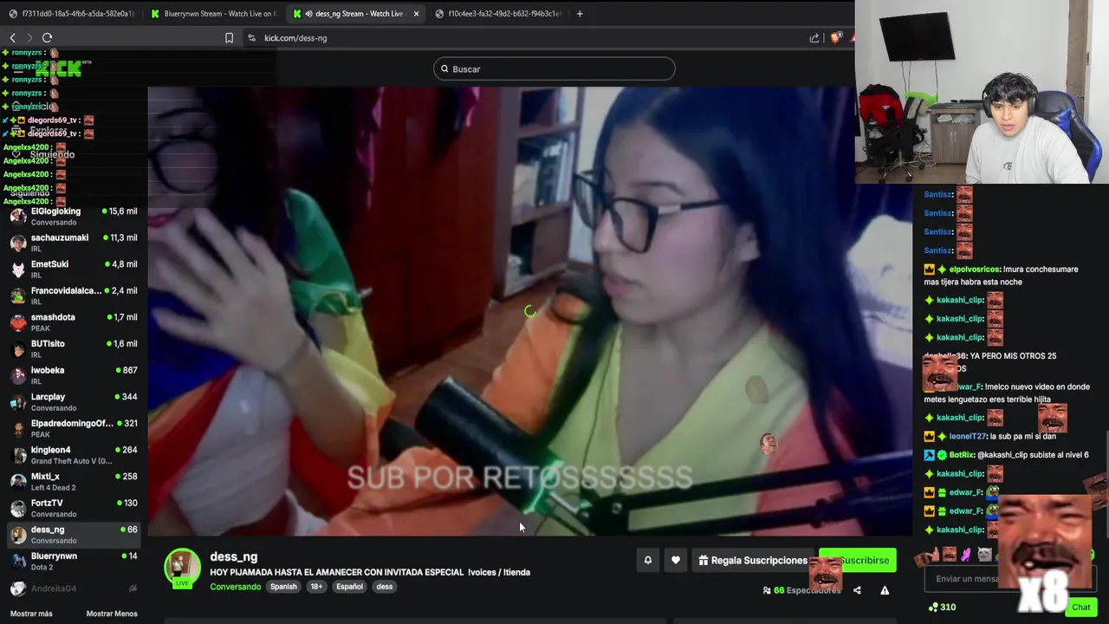This screenshot has height=624, width=1109.
Task: Send message with green Chat button
Action: coord(1081,608)
